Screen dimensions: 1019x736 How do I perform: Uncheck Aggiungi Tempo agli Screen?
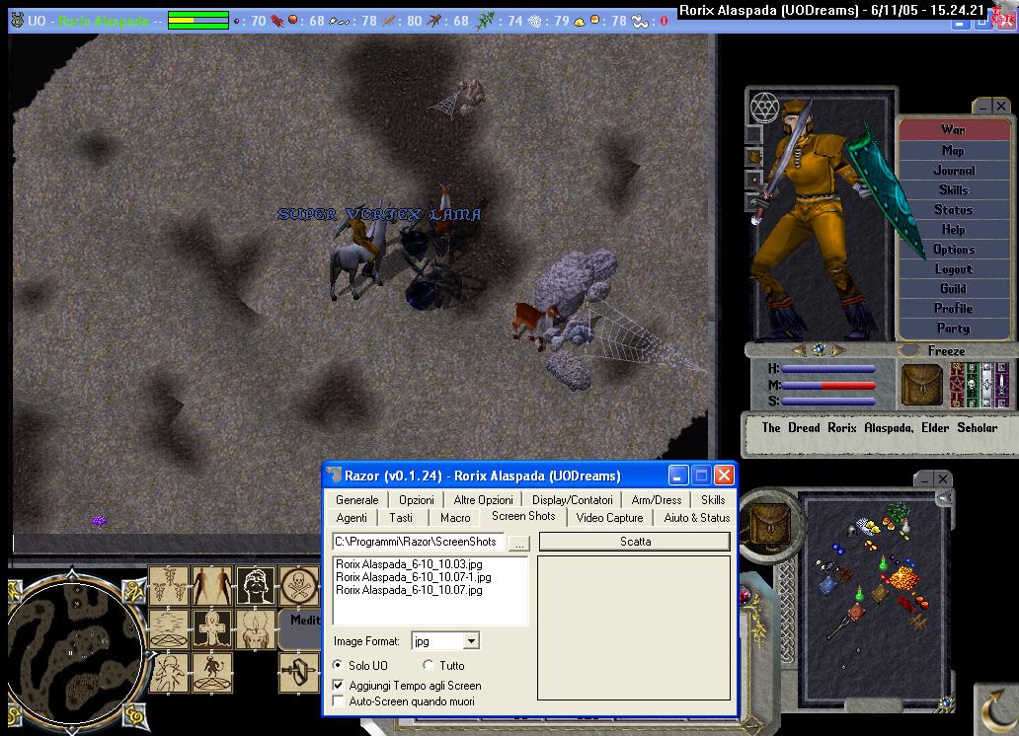tap(338, 685)
